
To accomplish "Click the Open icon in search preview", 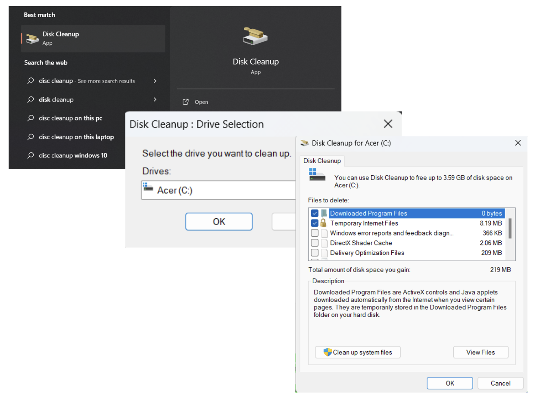I will (x=186, y=102).
